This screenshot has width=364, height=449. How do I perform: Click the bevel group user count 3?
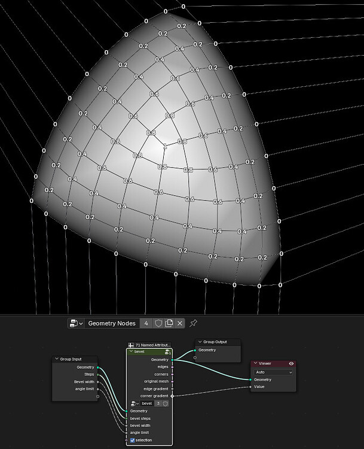(x=158, y=404)
